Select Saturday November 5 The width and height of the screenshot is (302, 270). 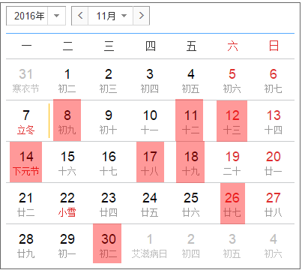click(x=232, y=80)
